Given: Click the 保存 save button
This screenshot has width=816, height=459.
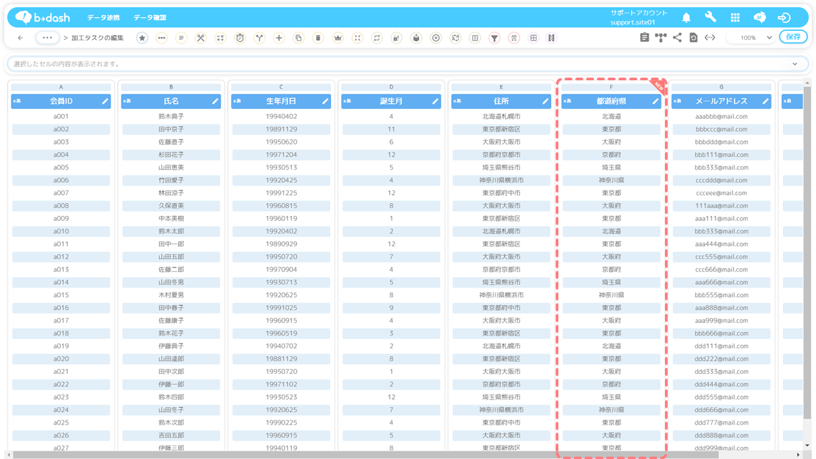Looking at the screenshot, I should point(793,37).
